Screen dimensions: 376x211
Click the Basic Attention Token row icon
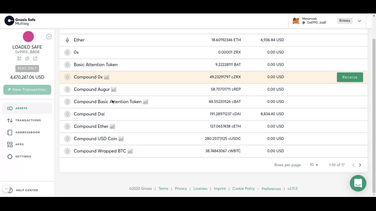point(67,65)
